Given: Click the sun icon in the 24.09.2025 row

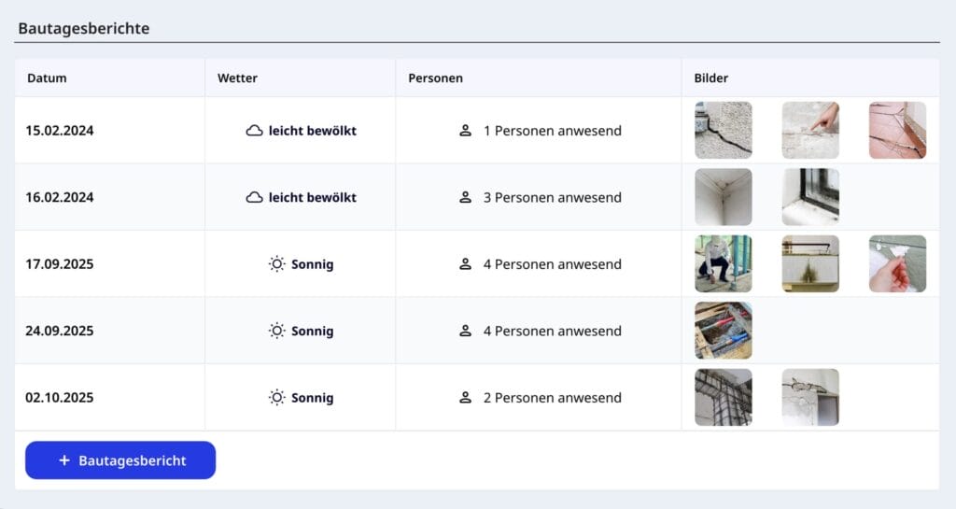Looking at the screenshot, I should [277, 331].
